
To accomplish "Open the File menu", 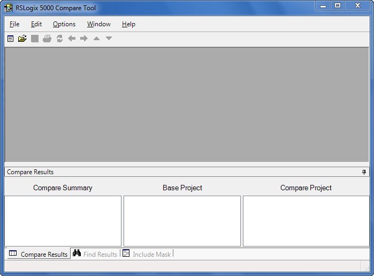I will [14, 24].
